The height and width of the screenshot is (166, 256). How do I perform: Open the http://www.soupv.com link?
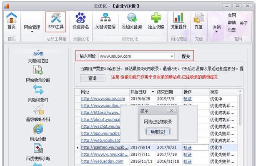pyautogui.click(x=103, y=99)
